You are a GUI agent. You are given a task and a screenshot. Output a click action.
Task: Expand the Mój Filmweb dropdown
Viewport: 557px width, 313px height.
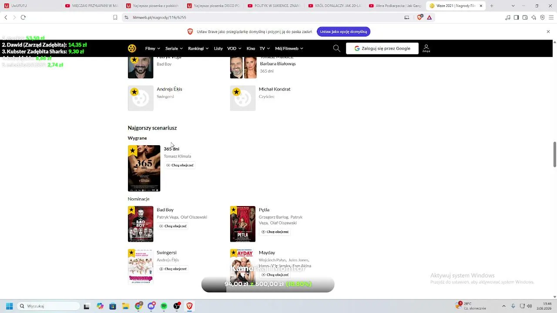[x=289, y=48]
